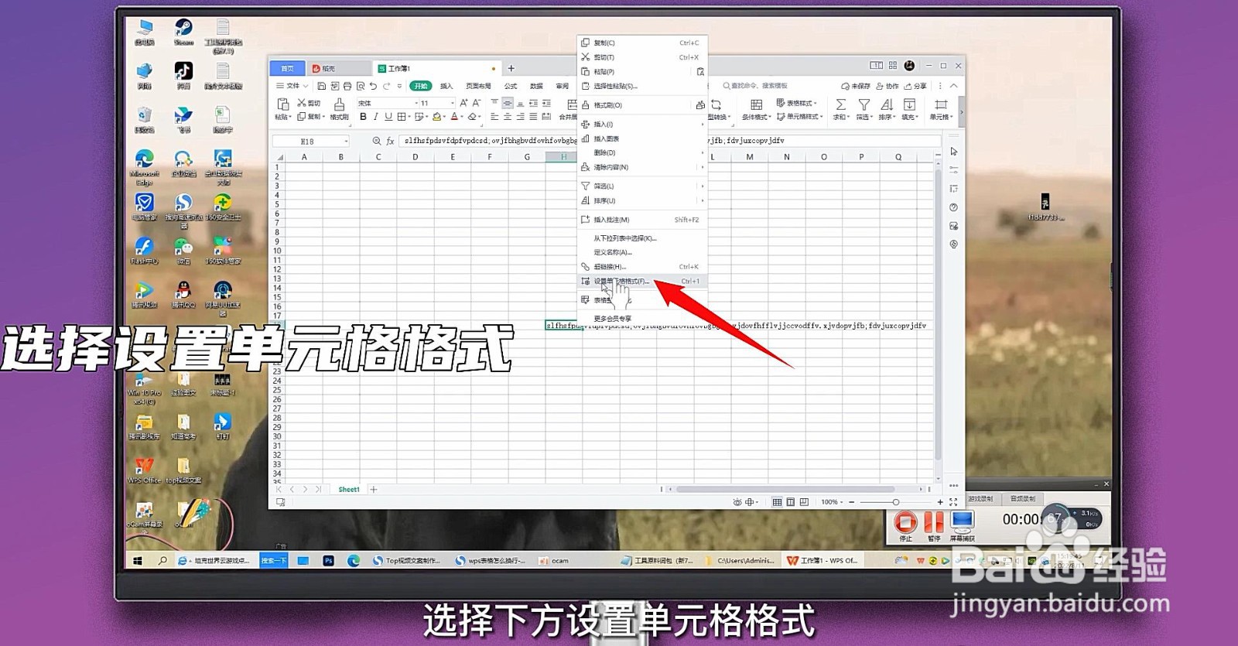Add a new sheet with plus button
Screen dimensions: 1238x646
(374, 489)
